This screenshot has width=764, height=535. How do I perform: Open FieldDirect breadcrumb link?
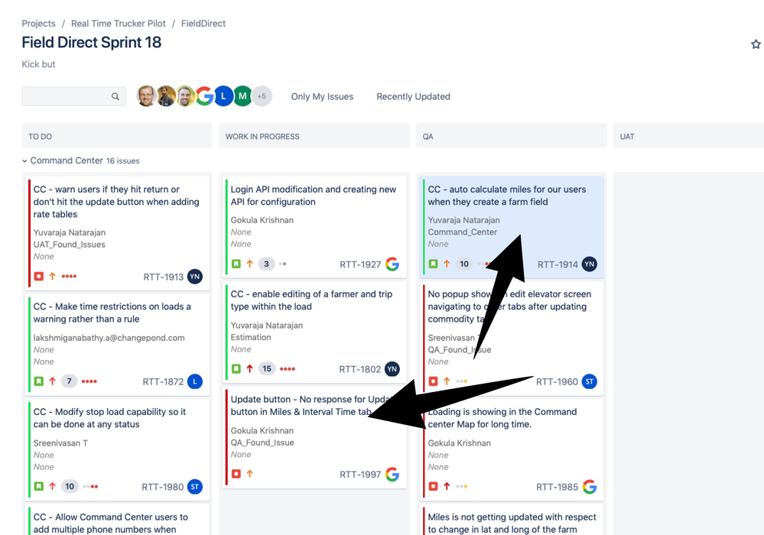click(x=203, y=24)
